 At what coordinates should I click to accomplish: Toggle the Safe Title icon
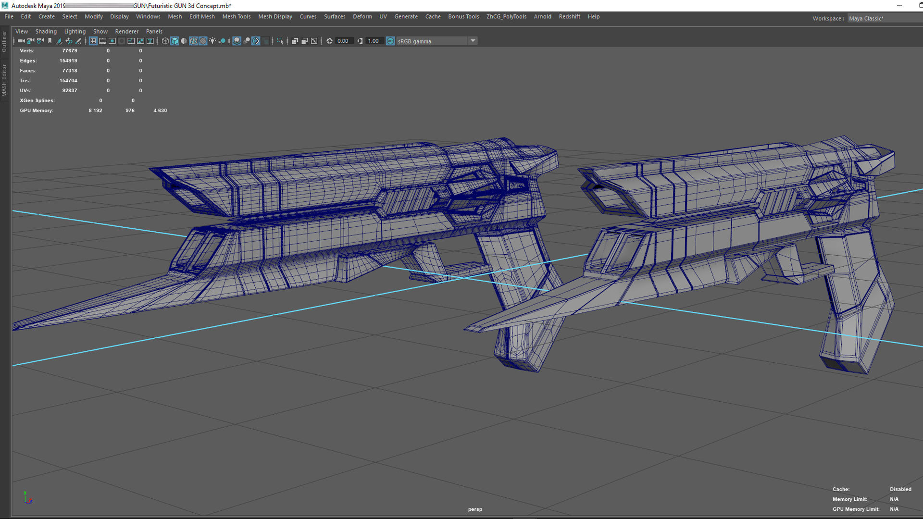[x=150, y=41]
